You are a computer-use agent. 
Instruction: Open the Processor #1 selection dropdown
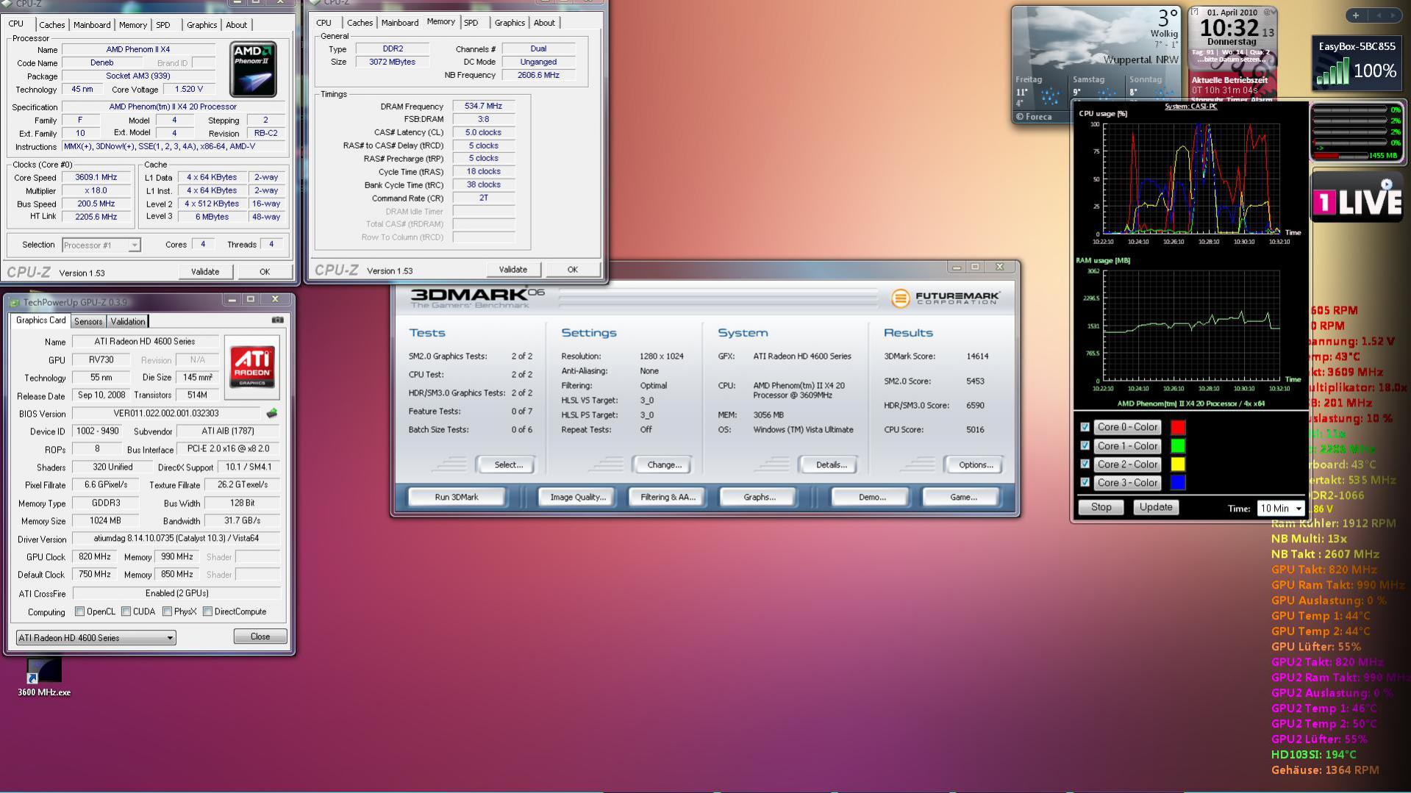pos(101,245)
